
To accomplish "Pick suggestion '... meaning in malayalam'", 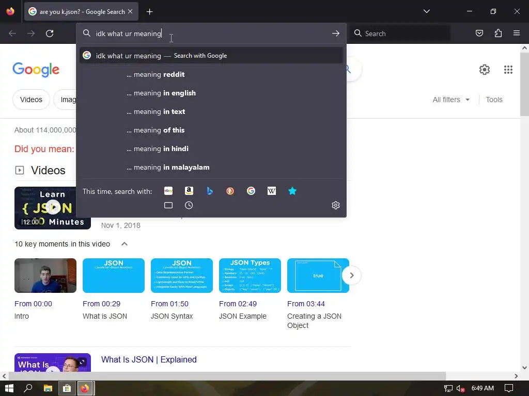I will click(x=211, y=167).
